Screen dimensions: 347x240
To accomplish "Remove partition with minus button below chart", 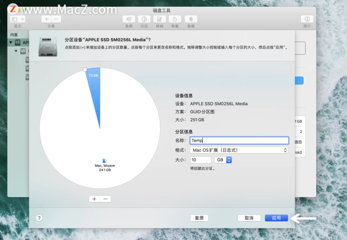I will click(105, 199).
